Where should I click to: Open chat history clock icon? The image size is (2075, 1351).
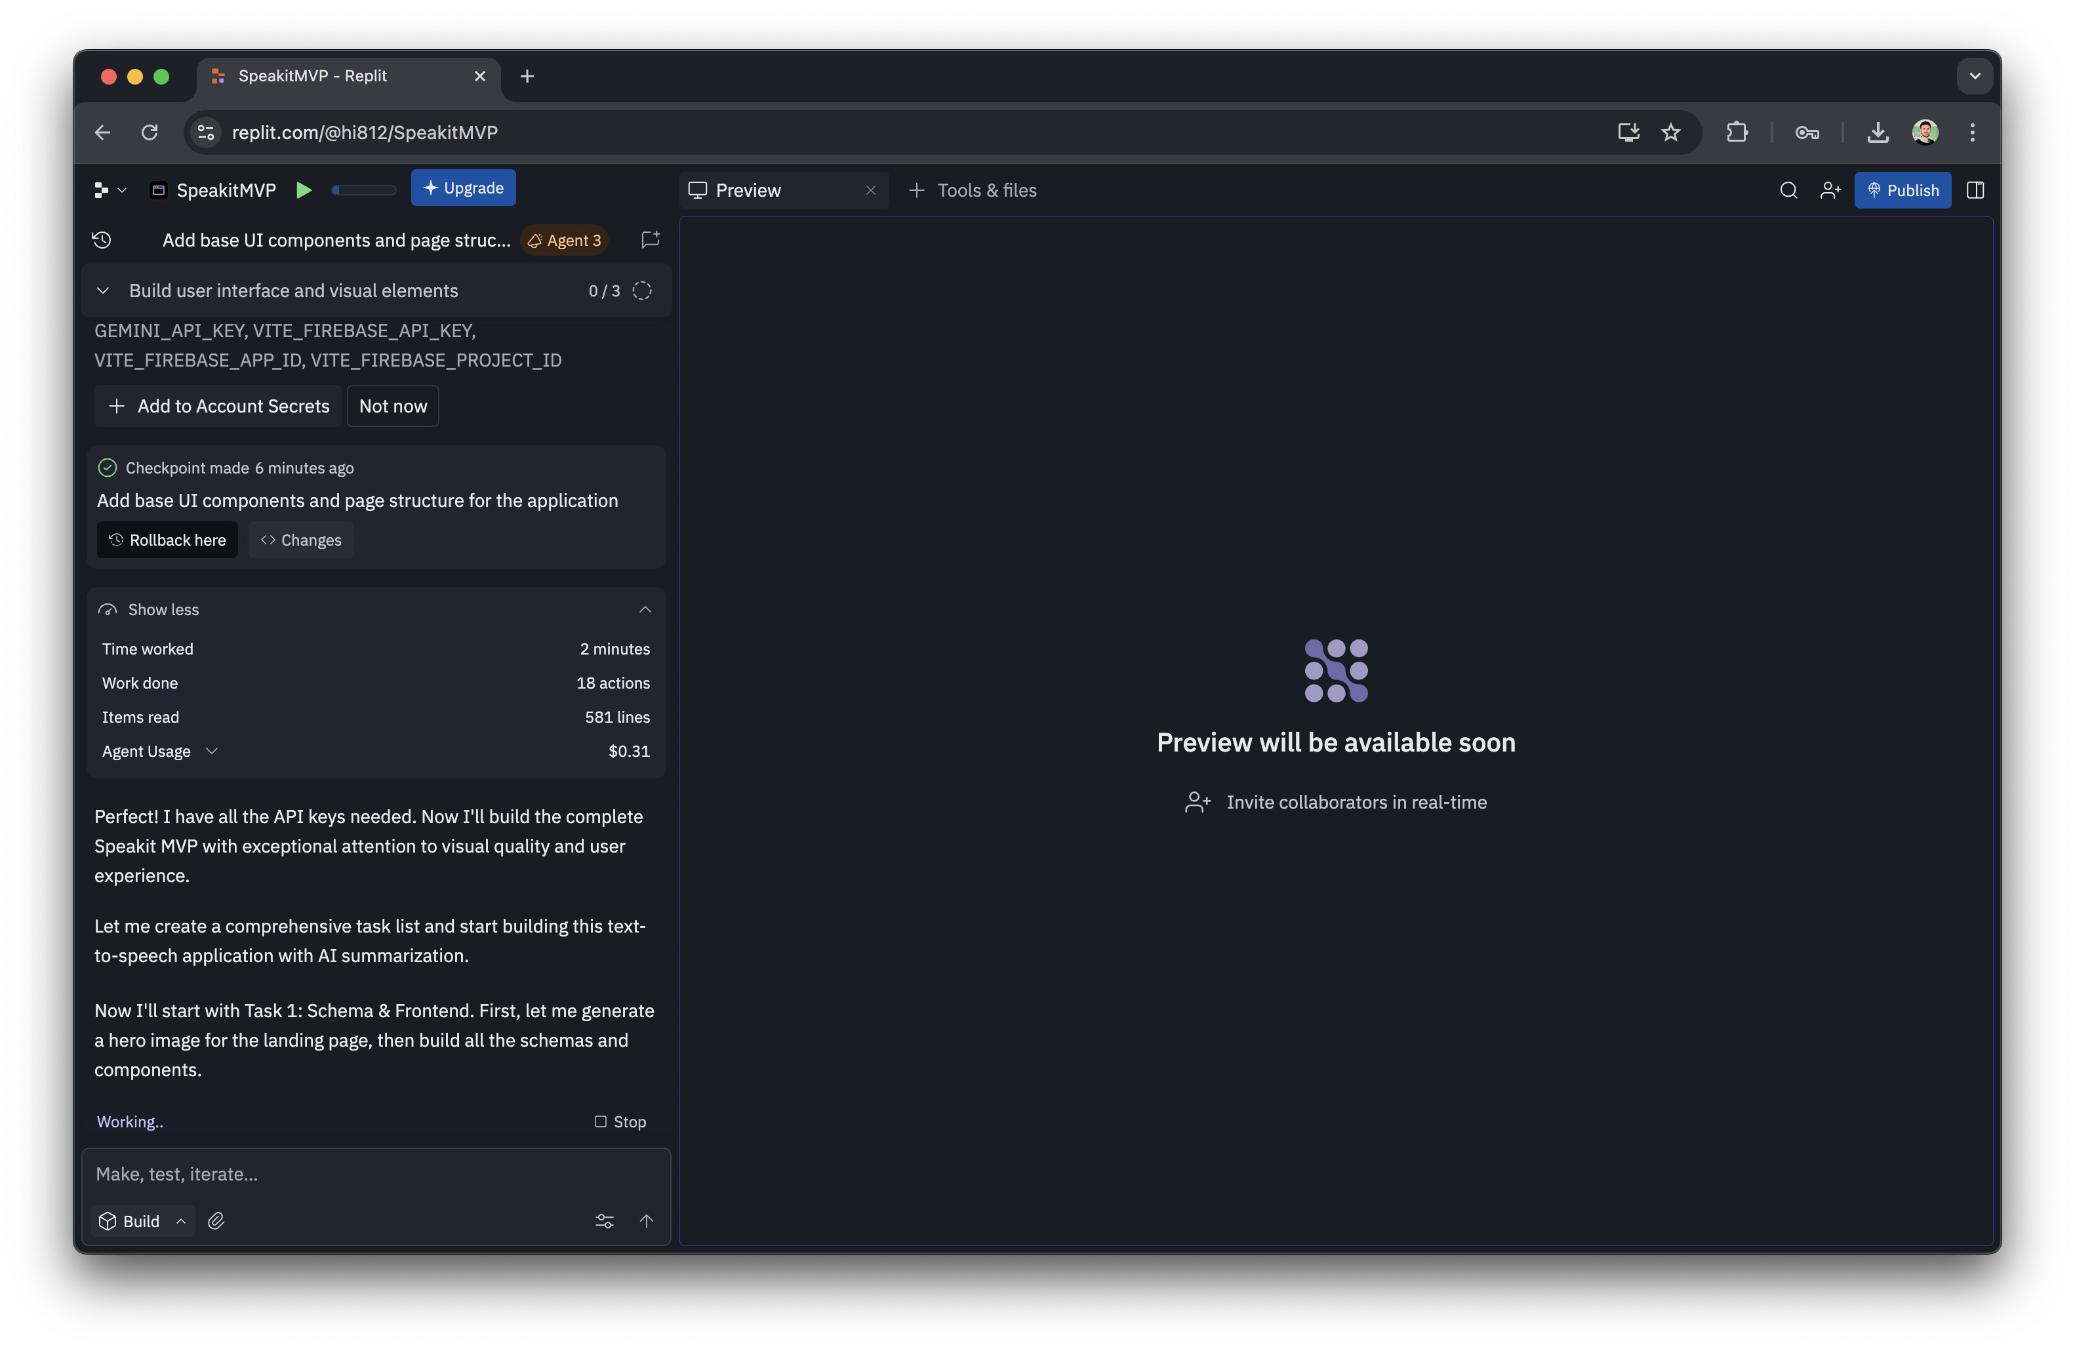[x=102, y=239]
